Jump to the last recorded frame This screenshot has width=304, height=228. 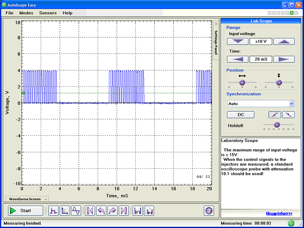pos(124,210)
